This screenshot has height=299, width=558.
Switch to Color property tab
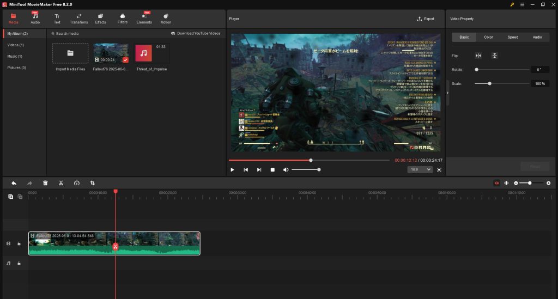488,37
